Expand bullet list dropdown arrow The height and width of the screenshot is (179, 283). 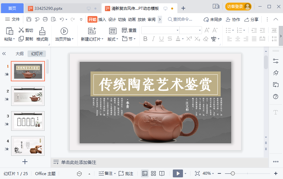pyautogui.click(x=233, y=30)
